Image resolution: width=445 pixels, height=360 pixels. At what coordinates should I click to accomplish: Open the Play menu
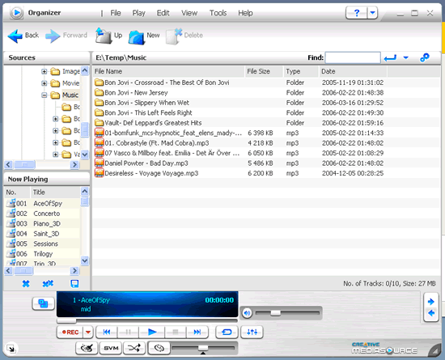tap(138, 13)
